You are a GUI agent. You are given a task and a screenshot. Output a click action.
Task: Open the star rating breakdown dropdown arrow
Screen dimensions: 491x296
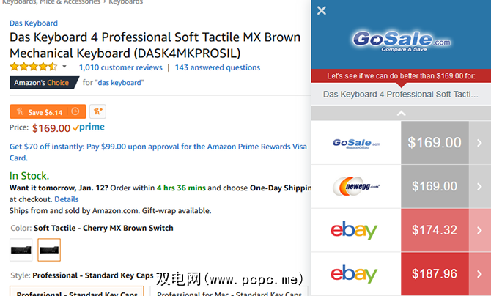click(x=64, y=67)
